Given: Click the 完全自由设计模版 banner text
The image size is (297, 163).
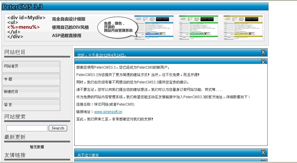Looking at the screenshot, I should tap(69, 19).
